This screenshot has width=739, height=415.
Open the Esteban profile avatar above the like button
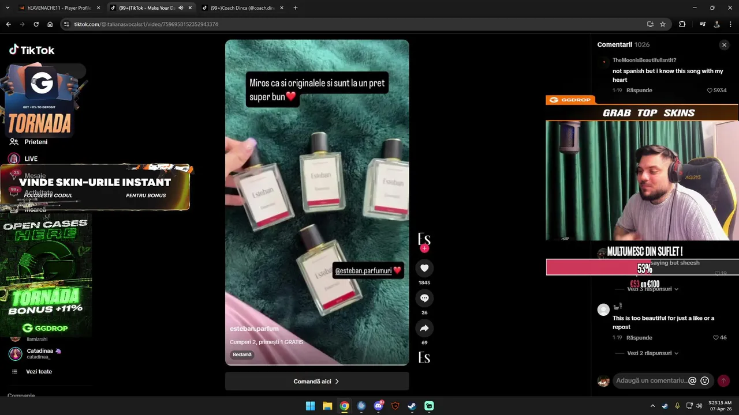(x=424, y=239)
